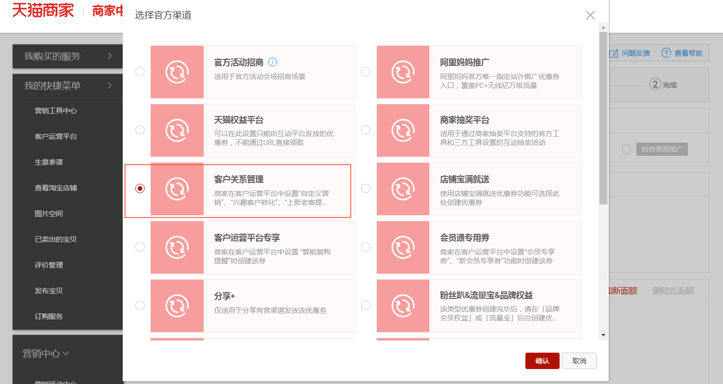Select the 官方活动招商 radio button

[x=140, y=72]
